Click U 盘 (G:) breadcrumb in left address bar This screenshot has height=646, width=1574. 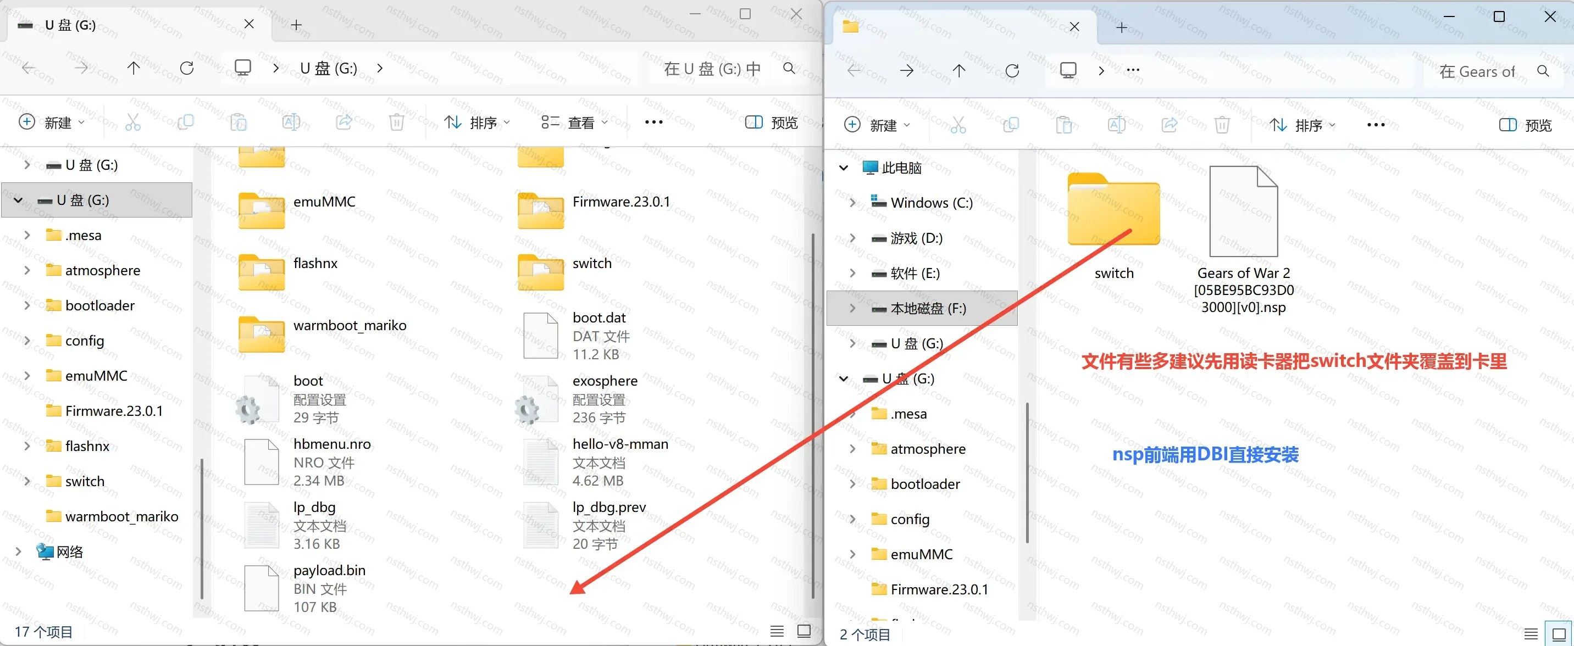(x=329, y=68)
